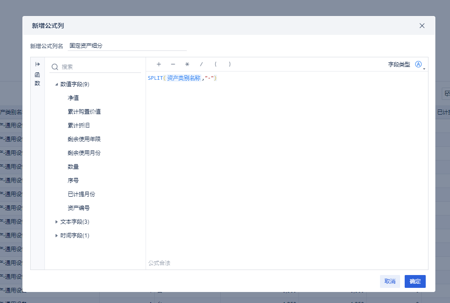Pick the 已计提月份 field
The height and width of the screenshot is (303, 450).
(81, 194)
